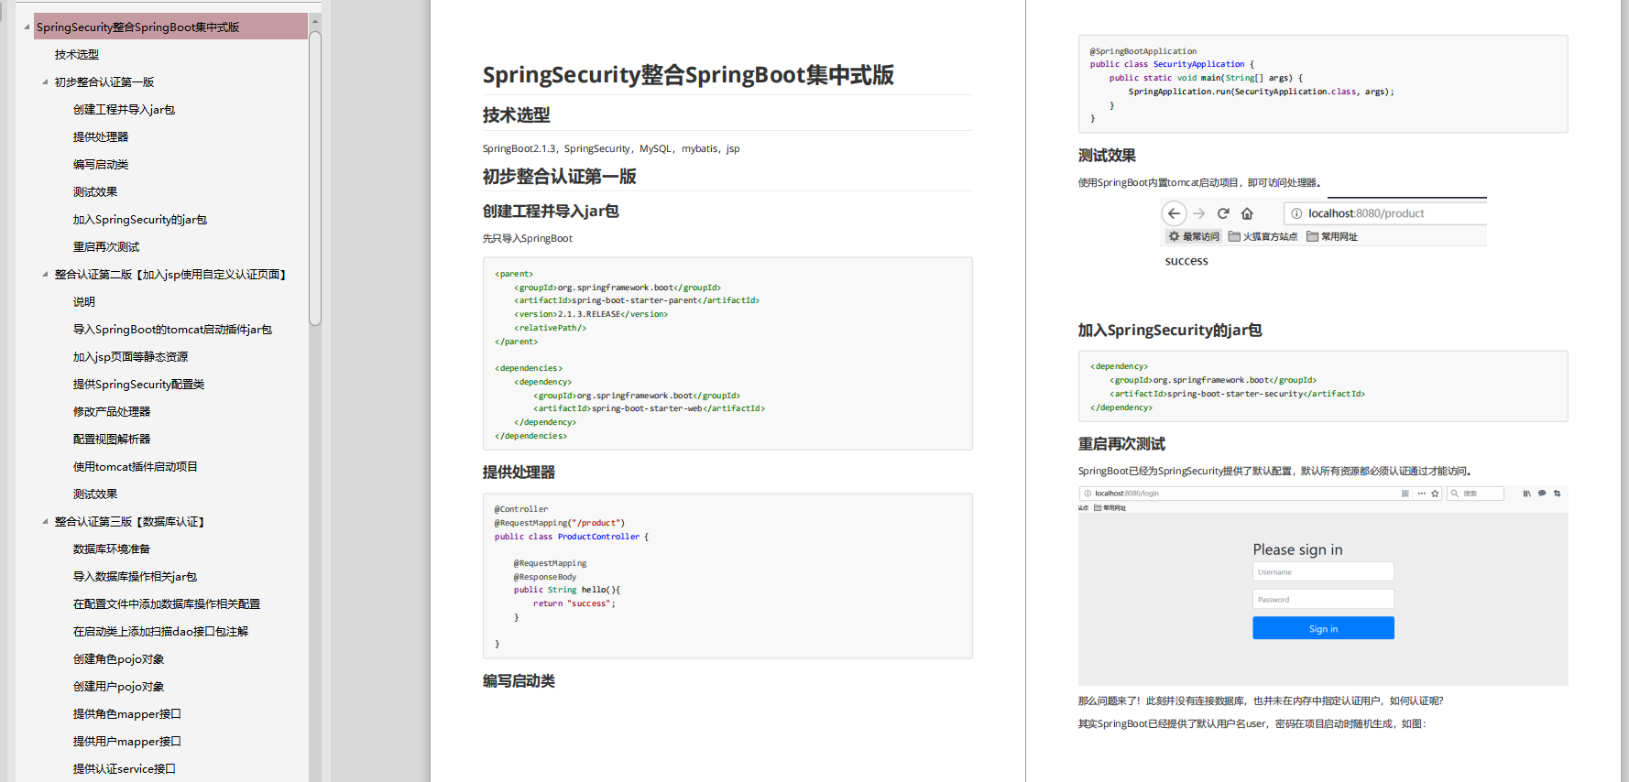Click the 技术选型 heading in document
Screen dimensions: 1629x782
click(516, 115)
